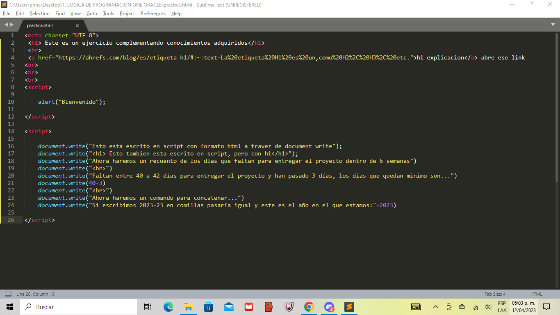Open the Edit menu
This screenshot has height=315, width=560.
click(20, 14)
